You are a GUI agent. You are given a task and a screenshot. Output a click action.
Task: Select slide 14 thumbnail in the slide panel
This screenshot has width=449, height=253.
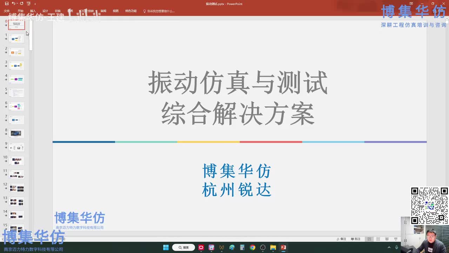point(16,215)
